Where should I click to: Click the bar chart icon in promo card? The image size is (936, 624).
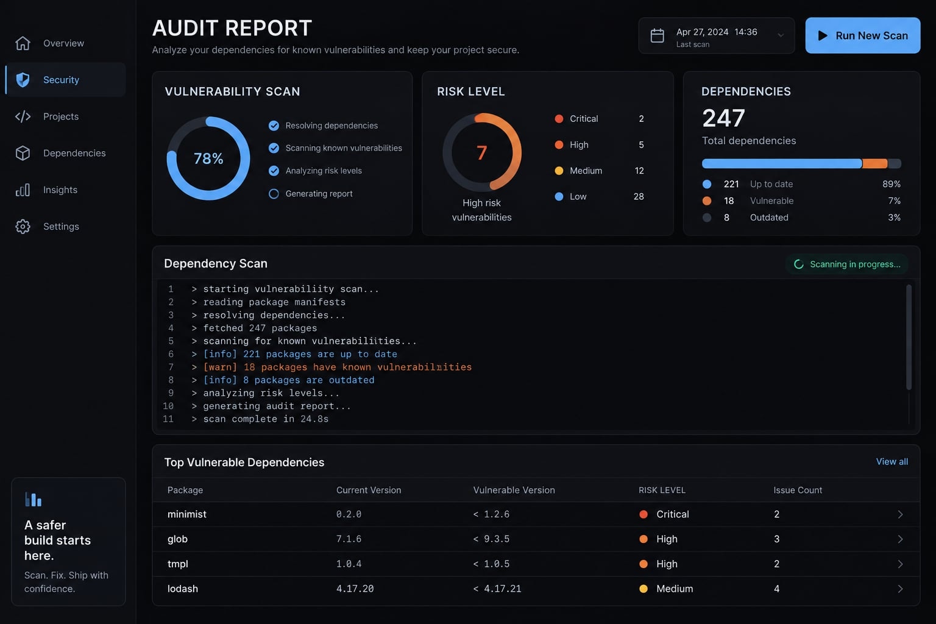coord(33,499)
